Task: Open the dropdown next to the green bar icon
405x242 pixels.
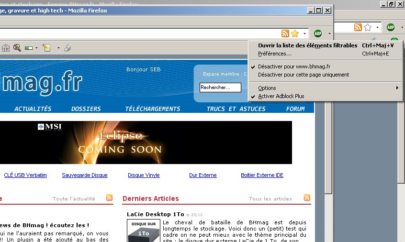Action: coord(36,48)
